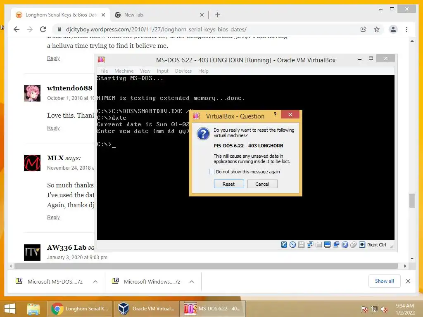423x317 pixels.
Task: Click Cancel in the Question dialog
Action: click(x=262, y=184)
